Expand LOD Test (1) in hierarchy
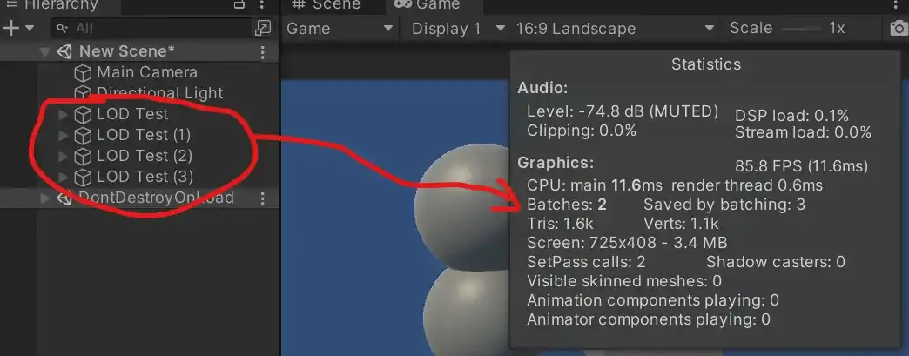 click(x=62, y=135)
